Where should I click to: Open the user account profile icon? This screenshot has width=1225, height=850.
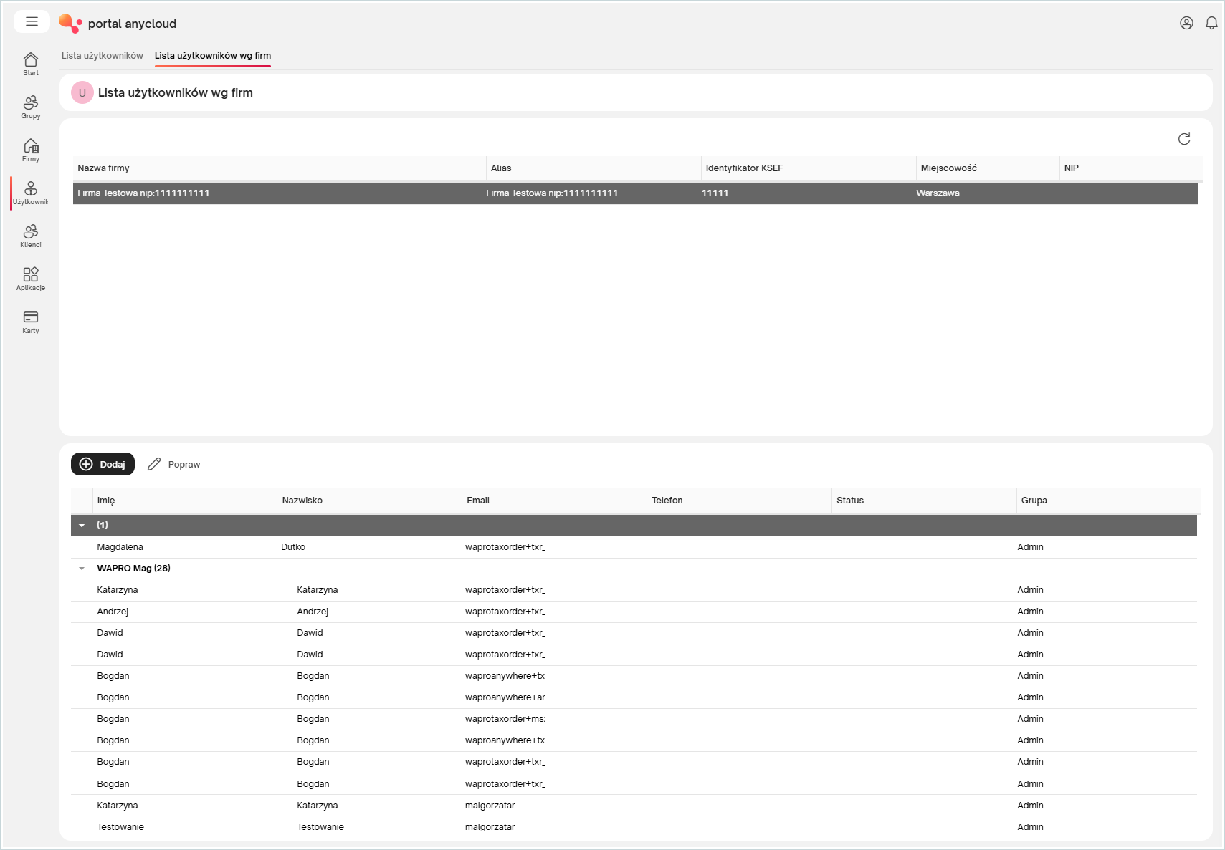coord(1186,23)
